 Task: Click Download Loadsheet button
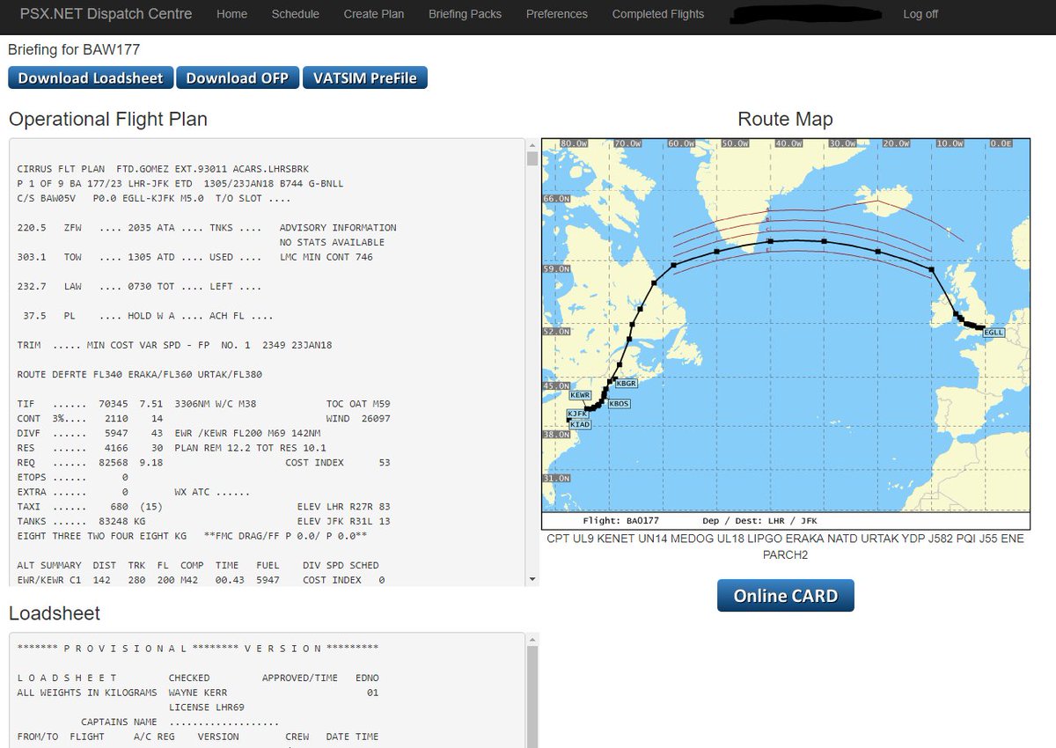91,77
